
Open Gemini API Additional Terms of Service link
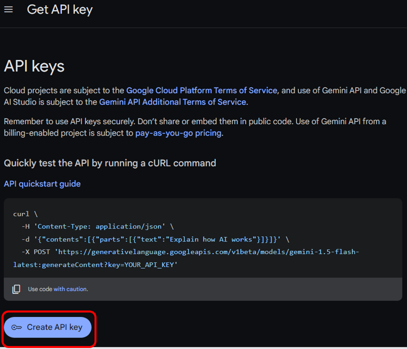click(172, 102)
